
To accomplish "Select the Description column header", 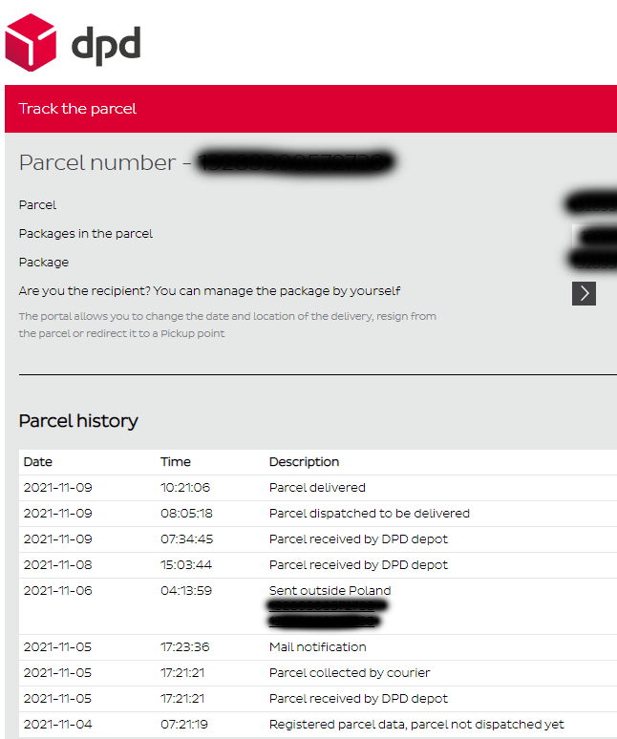I will (304, 462).
